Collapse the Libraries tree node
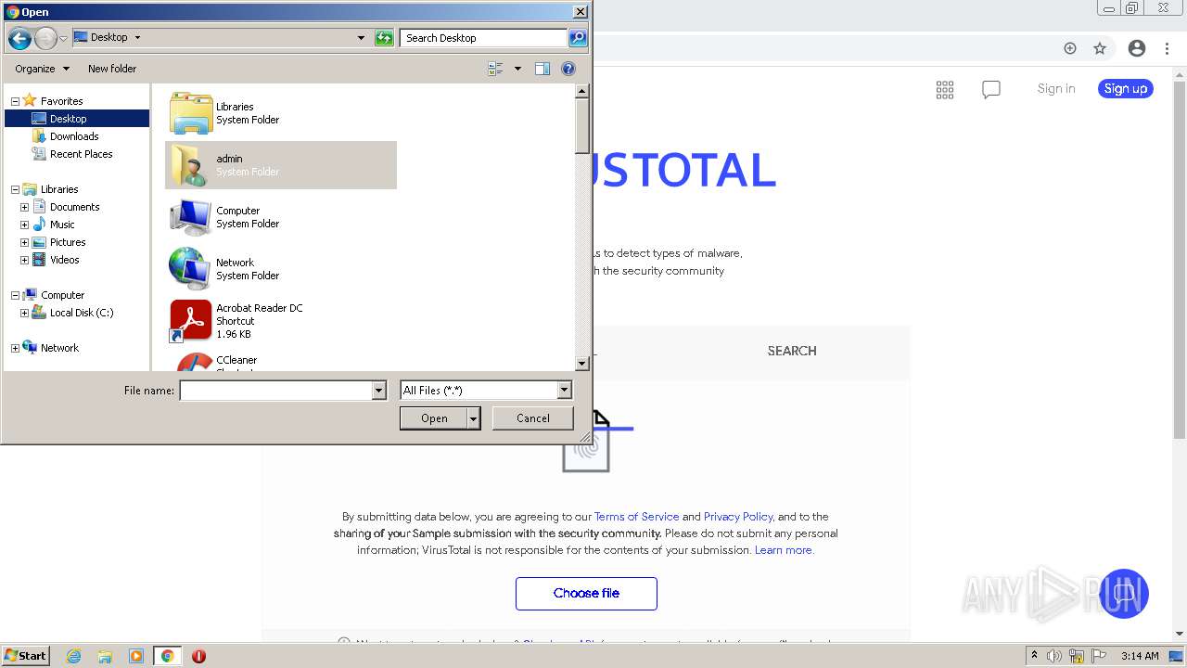This screenshot has width=1187, height=668. tap(15, 189)
